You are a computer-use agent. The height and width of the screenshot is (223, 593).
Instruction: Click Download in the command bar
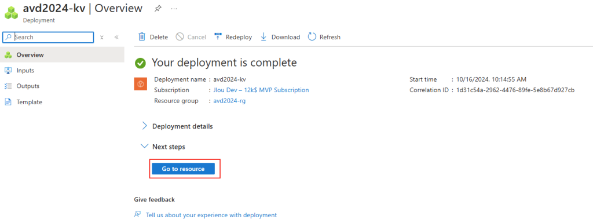(x=280, y=37)
